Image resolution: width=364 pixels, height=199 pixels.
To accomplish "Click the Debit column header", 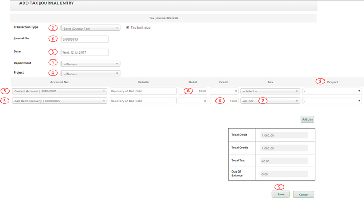I will point(193,82).
